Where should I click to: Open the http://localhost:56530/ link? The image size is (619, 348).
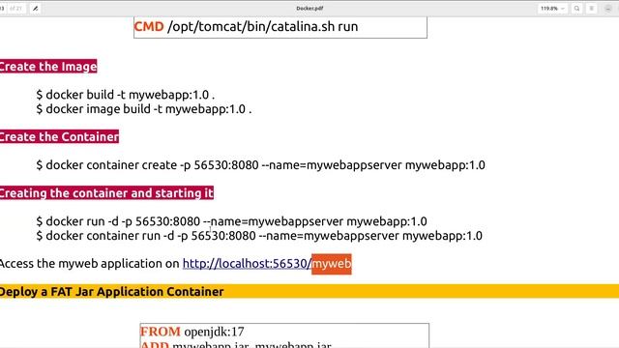pyautogui.click(x=248, y=263)
